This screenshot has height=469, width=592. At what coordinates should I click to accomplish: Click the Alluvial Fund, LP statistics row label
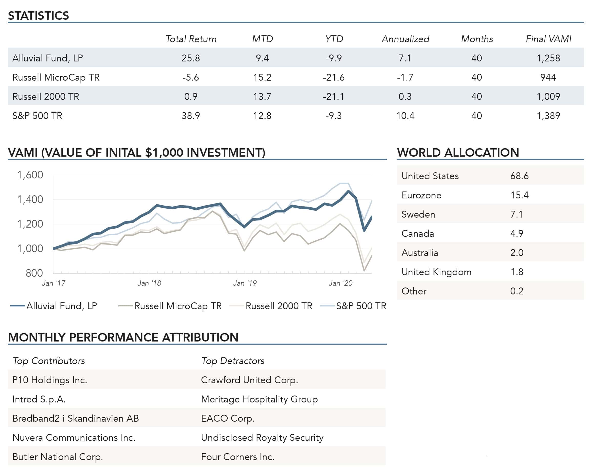(48, 58)
